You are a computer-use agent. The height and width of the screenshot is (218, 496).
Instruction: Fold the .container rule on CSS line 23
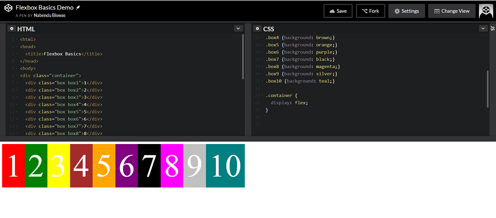click(x=262, y=96)
